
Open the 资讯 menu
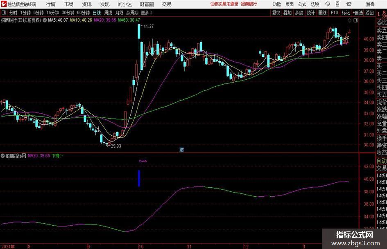click(x=87, y=4)
